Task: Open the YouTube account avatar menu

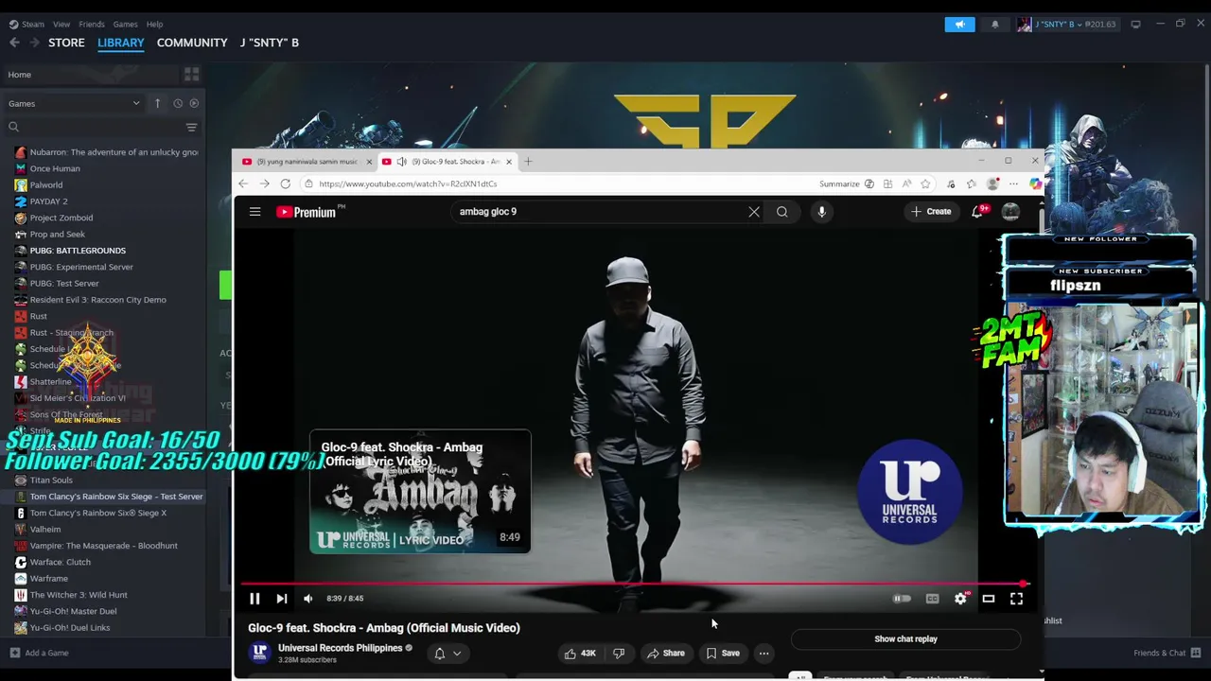Action: 1010,212
